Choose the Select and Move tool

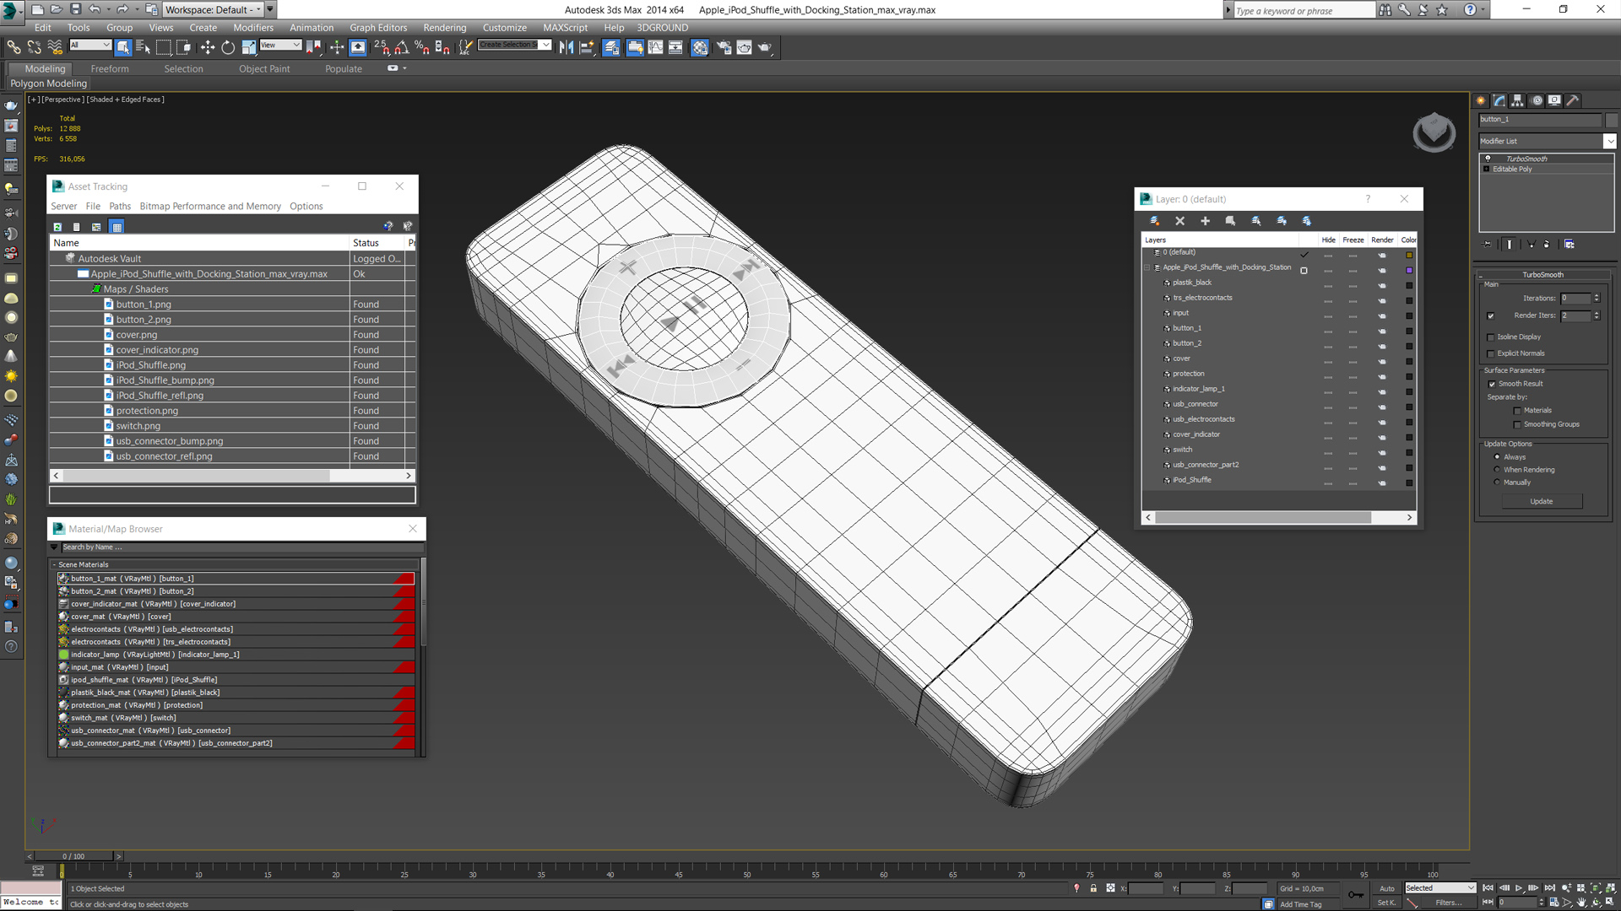[x=208, y=47]
